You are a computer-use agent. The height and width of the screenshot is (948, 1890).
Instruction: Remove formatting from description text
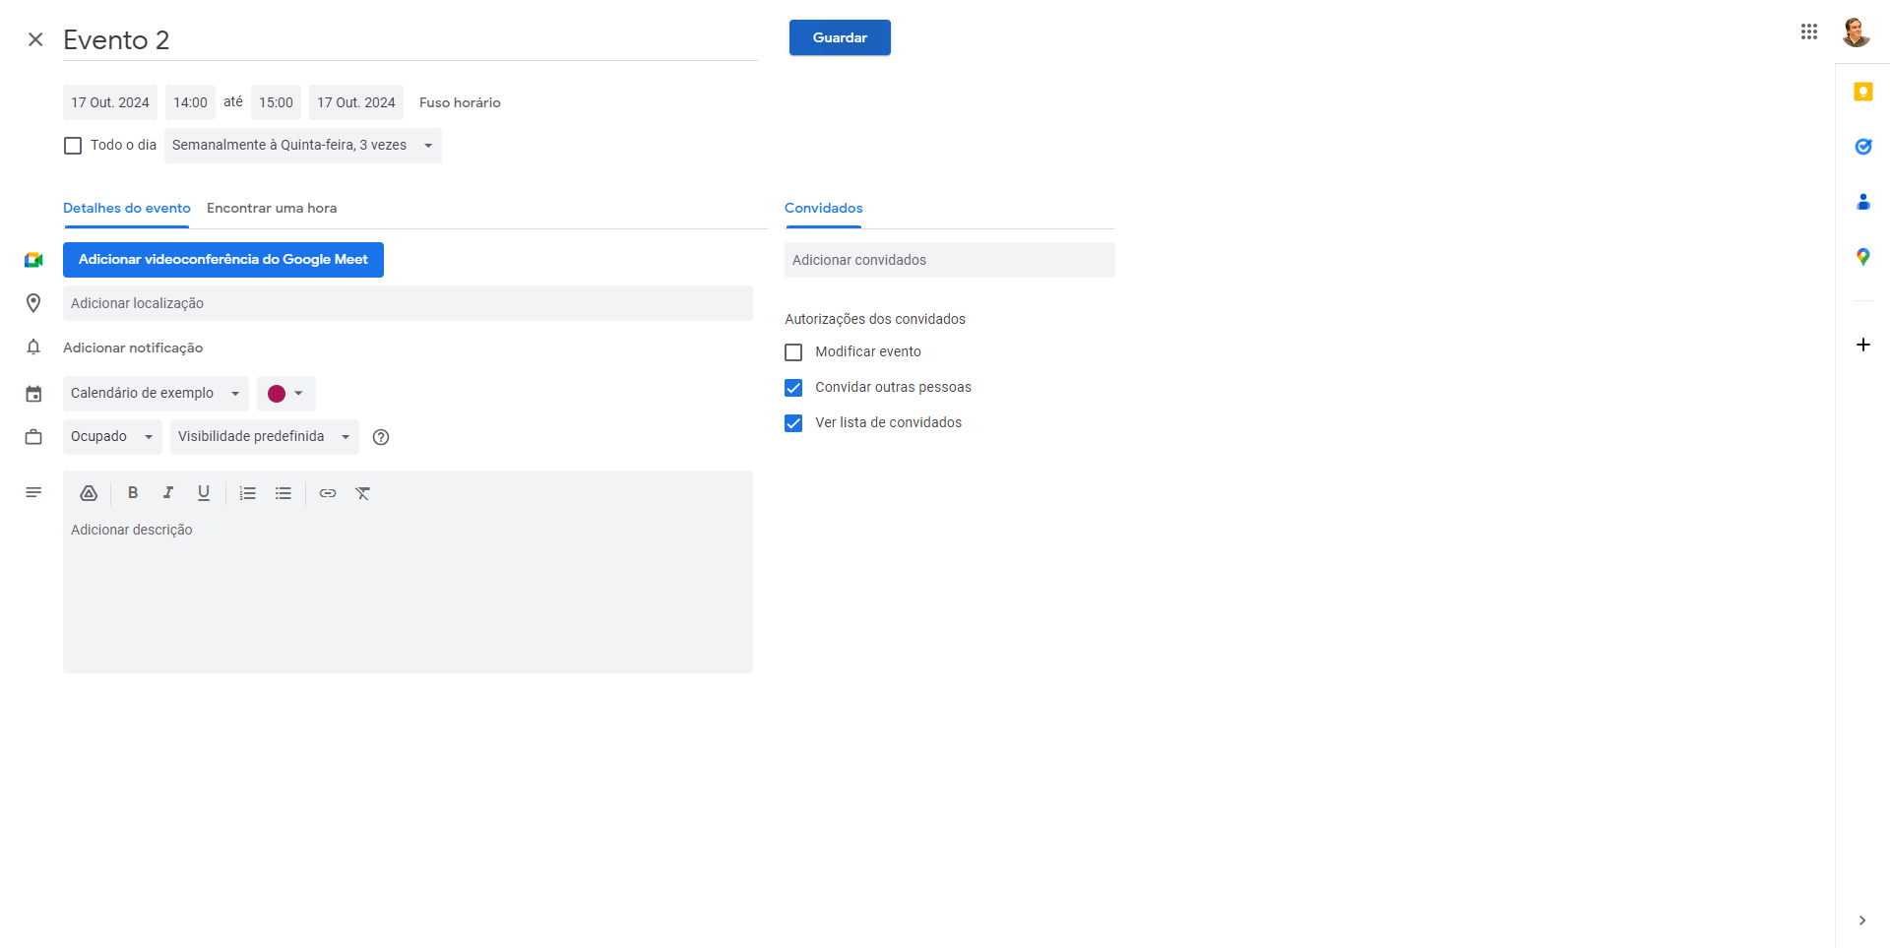(363, 493)
